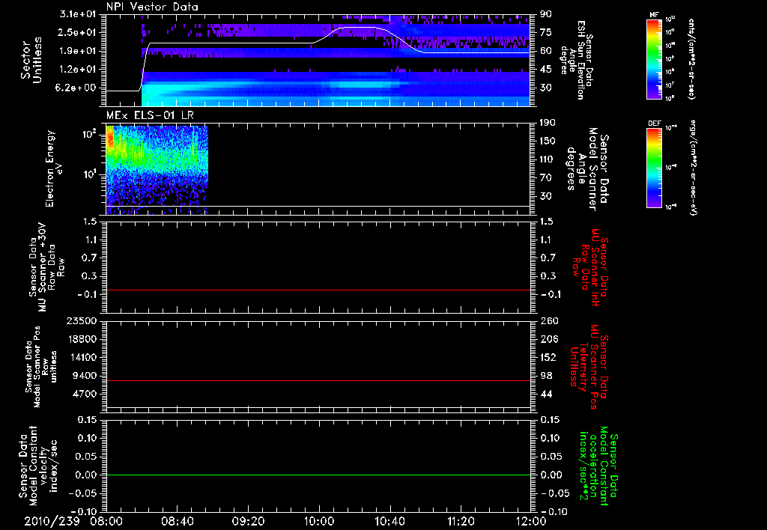Click the white sun elevation curve peak
Image resolution: width=767 pixels, height=530 pixels.
tap(357, 28)
